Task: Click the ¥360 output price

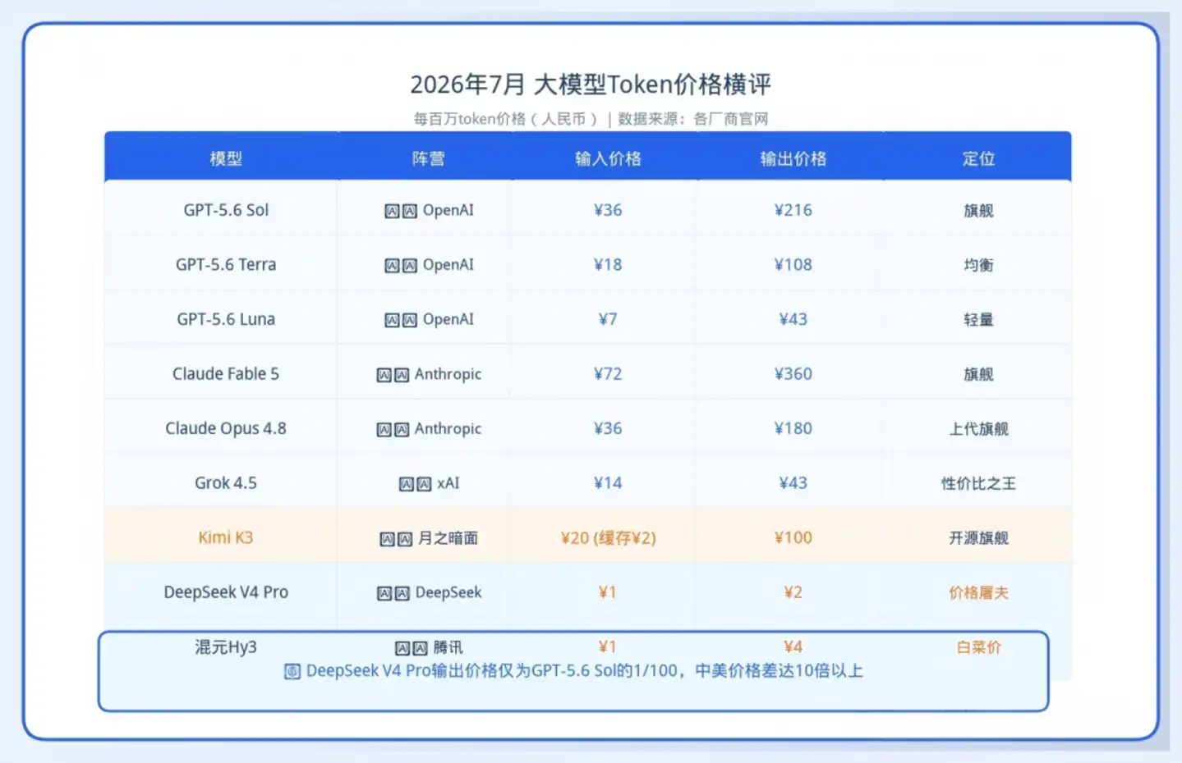Action: [793, 373]
